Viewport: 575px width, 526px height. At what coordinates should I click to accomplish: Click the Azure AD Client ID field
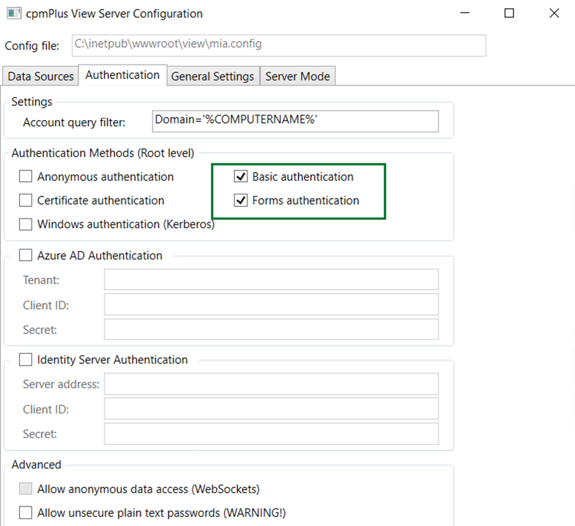pyautogui.click(x=271, y=305)
